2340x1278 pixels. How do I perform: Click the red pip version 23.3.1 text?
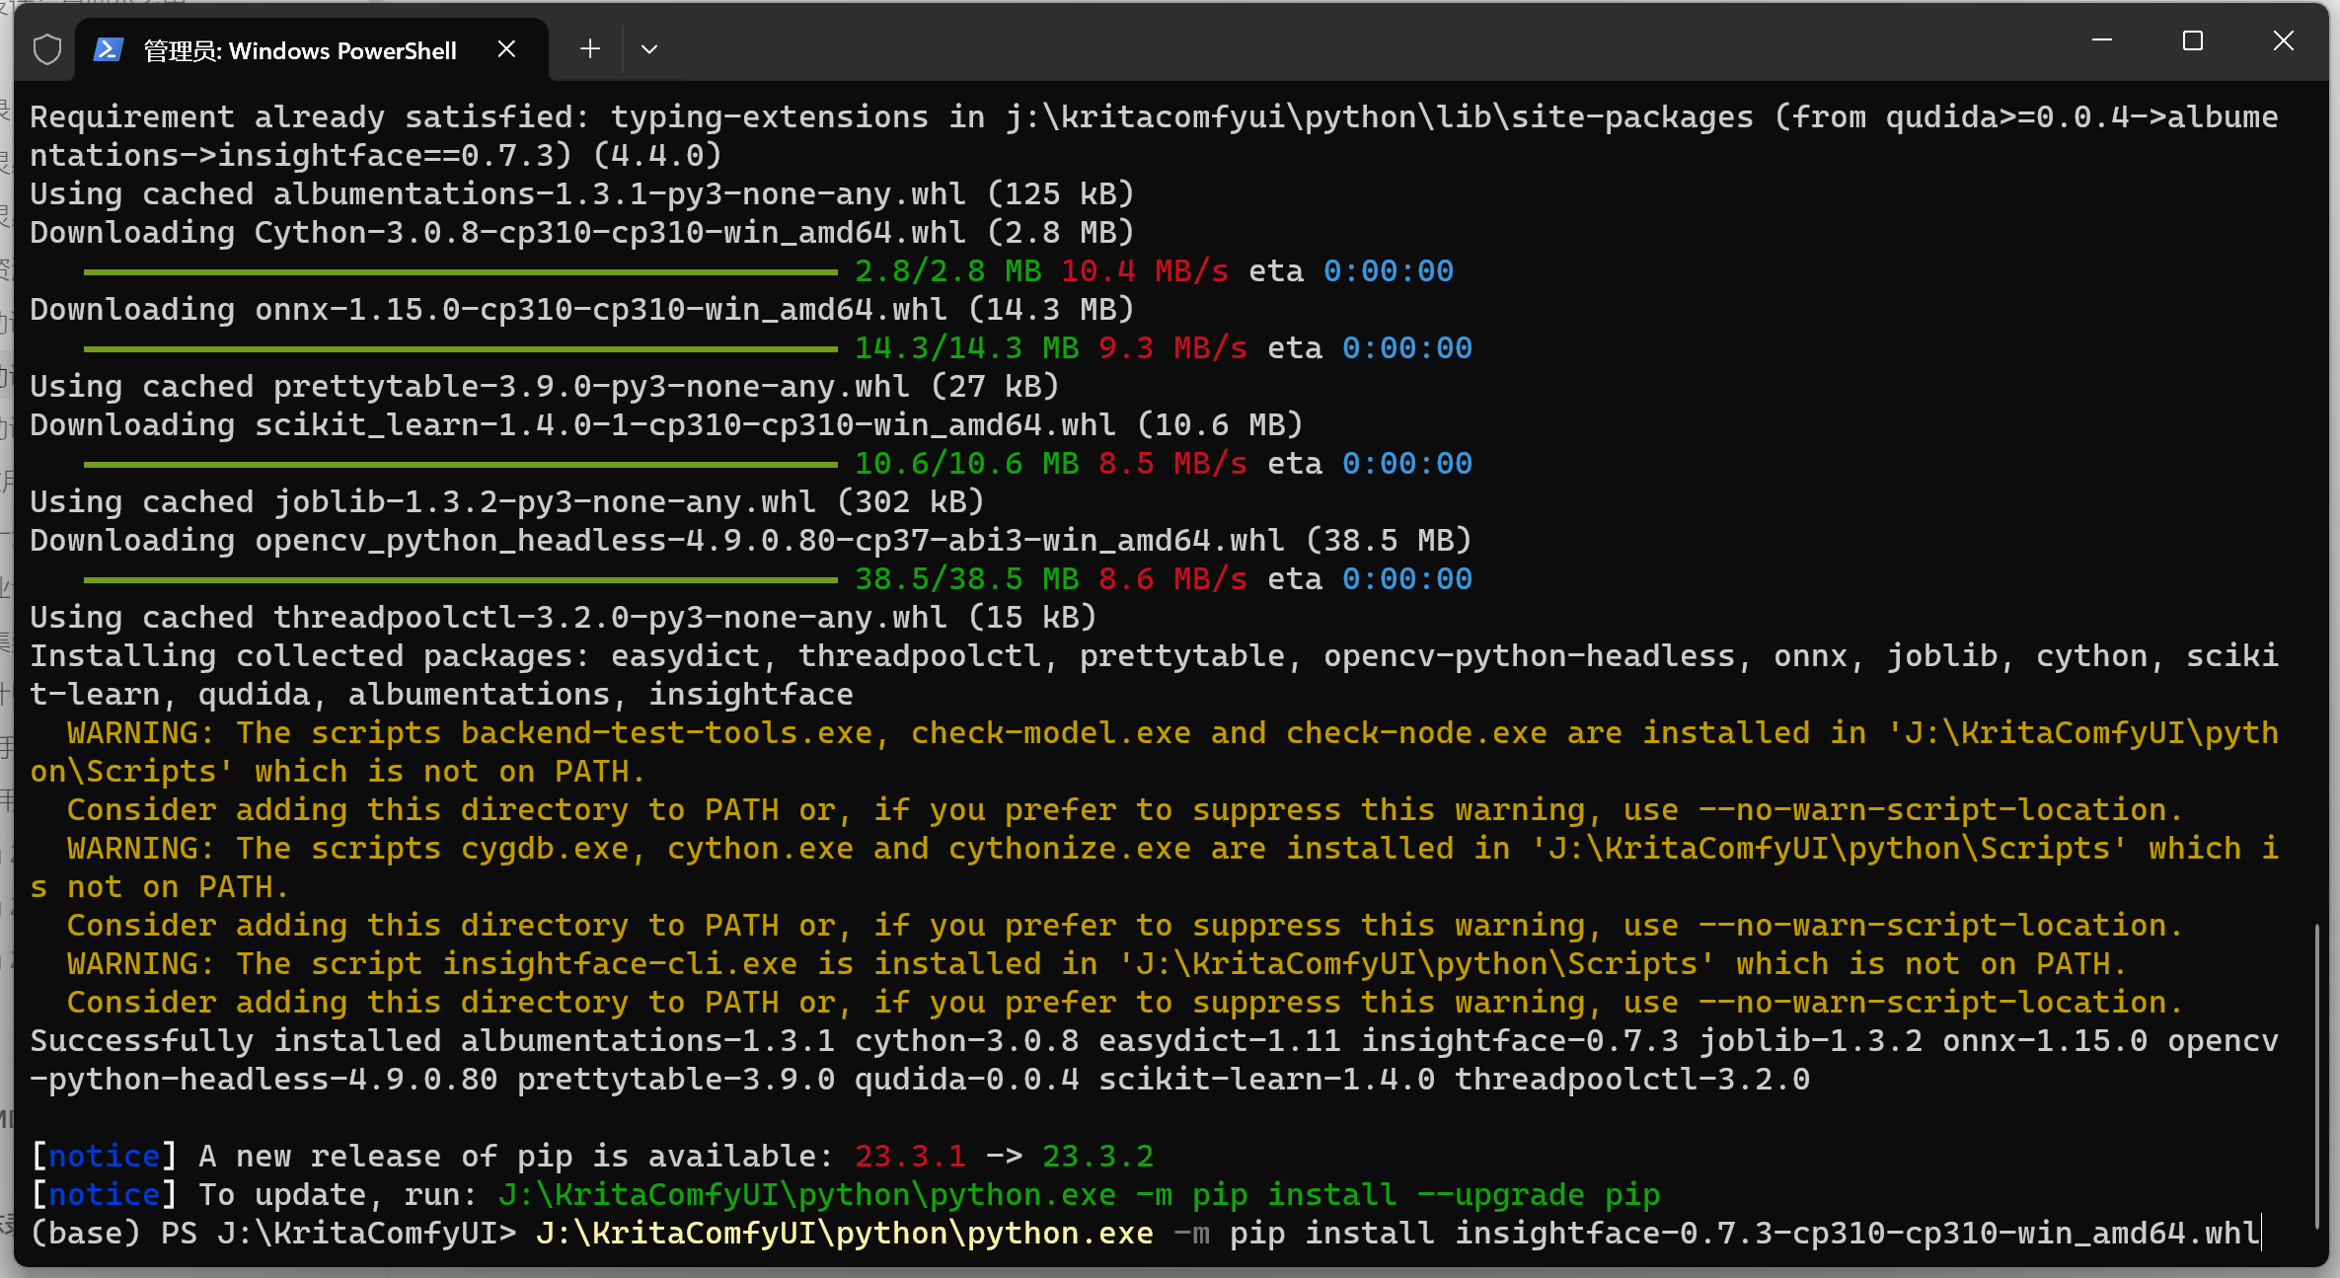(x=910, y=1157)
